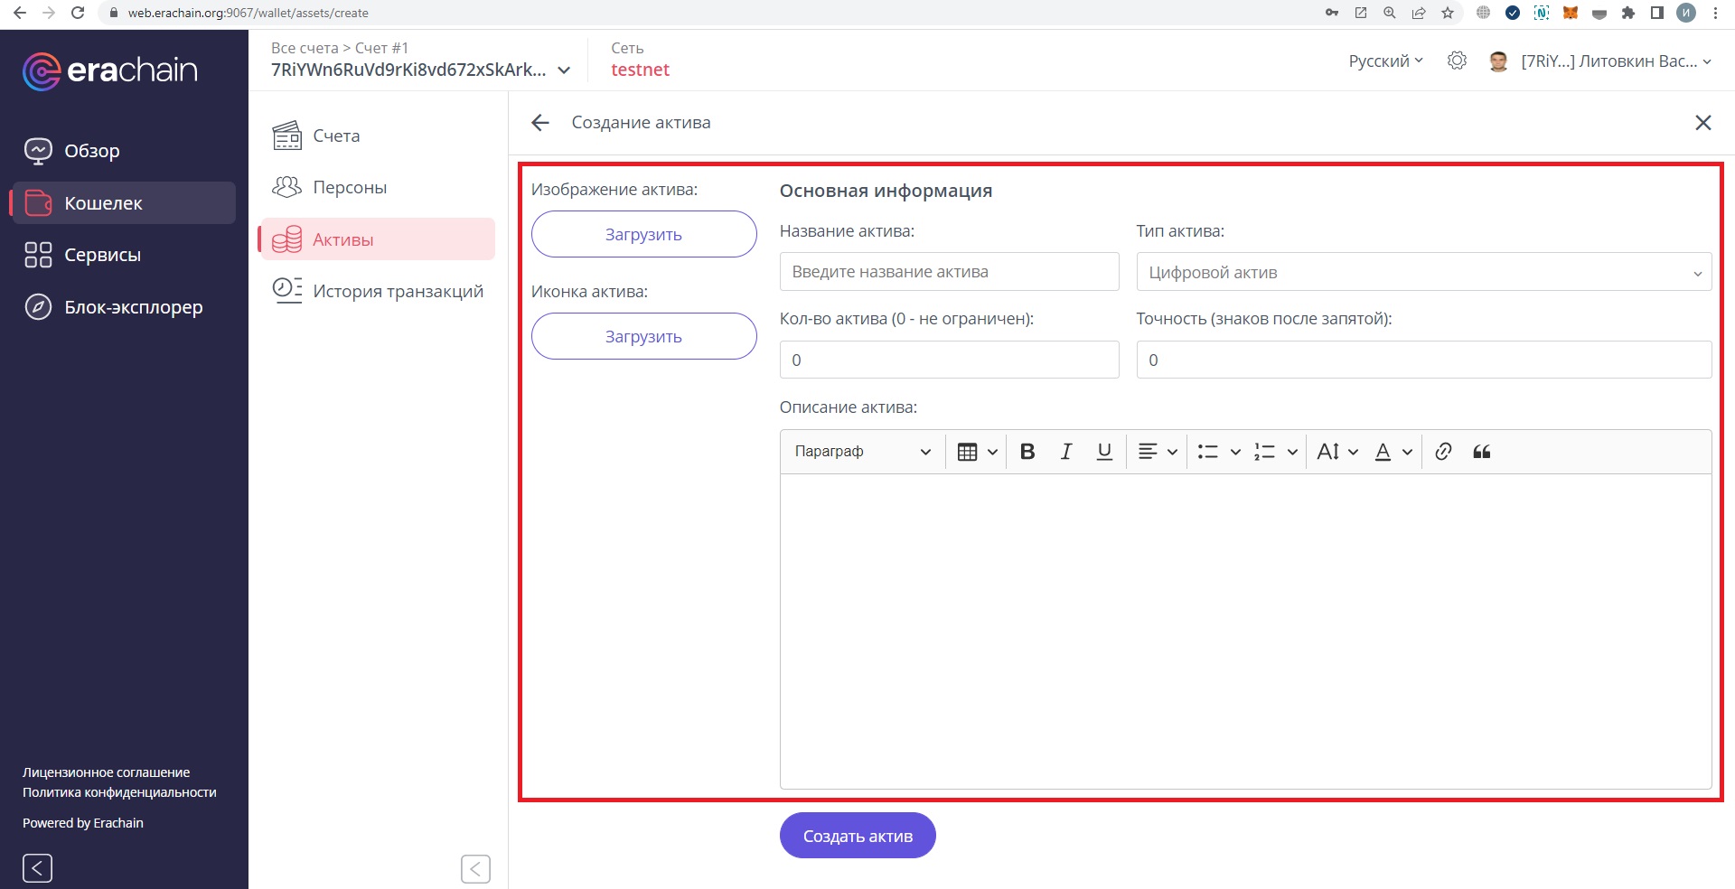Go back using the arrow beside Создание актива
This screenshot has width=1735, height=889.
pos(540,123)
